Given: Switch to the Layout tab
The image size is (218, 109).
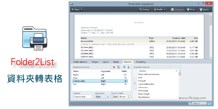Looking at the screenshot, I should [106, 62].
